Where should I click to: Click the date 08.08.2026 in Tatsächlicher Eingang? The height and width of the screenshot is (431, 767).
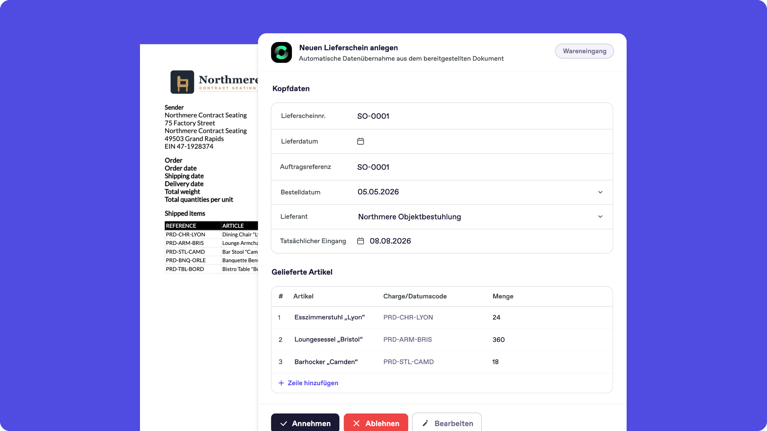(390, 241)
